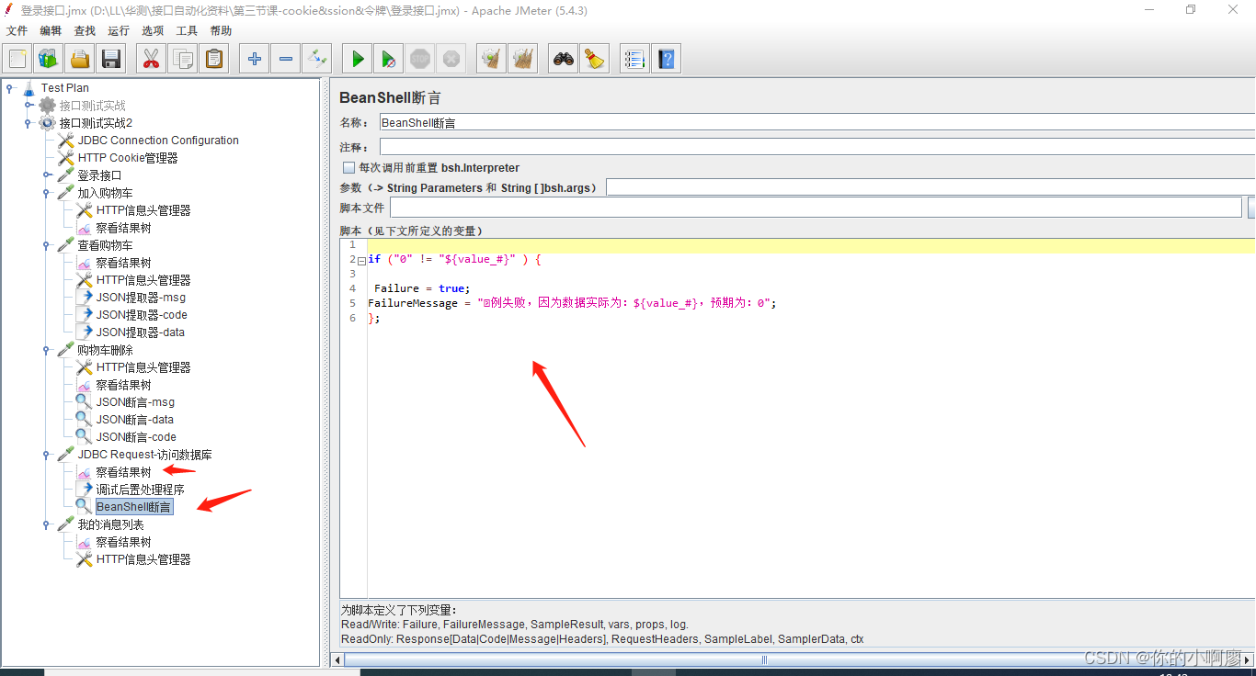The height and width of the screenshot is (676, 1256).
Task: Click the Clear results broom icon
Action: click(492, 59)
